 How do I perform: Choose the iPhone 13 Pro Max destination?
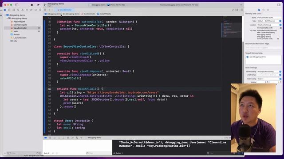[x=116, y=5]
